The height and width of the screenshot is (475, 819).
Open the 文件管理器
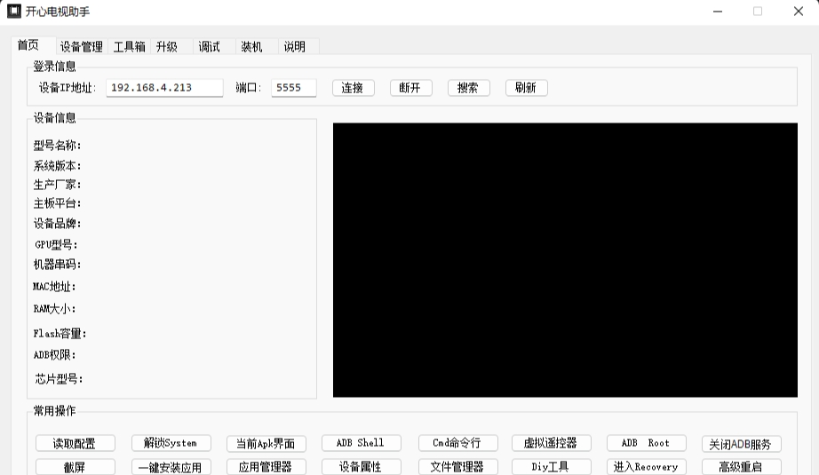pos(458,467)
